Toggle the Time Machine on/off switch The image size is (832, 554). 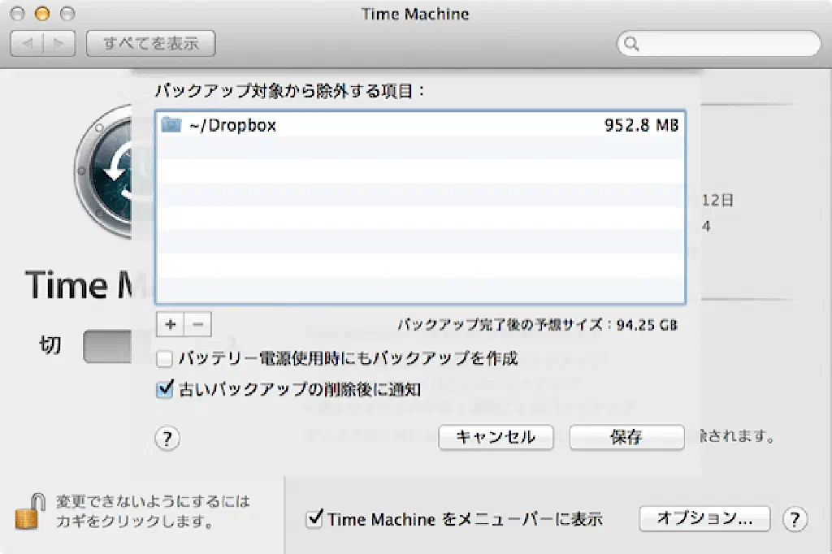click(x=106, y=347)
